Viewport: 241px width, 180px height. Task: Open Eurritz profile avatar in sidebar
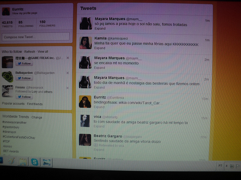tap(6, 11)
